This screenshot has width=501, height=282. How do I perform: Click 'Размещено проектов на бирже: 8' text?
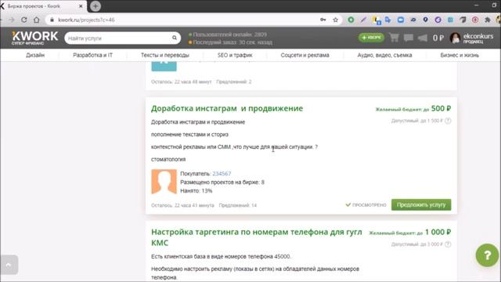click(x=222, y=183)
